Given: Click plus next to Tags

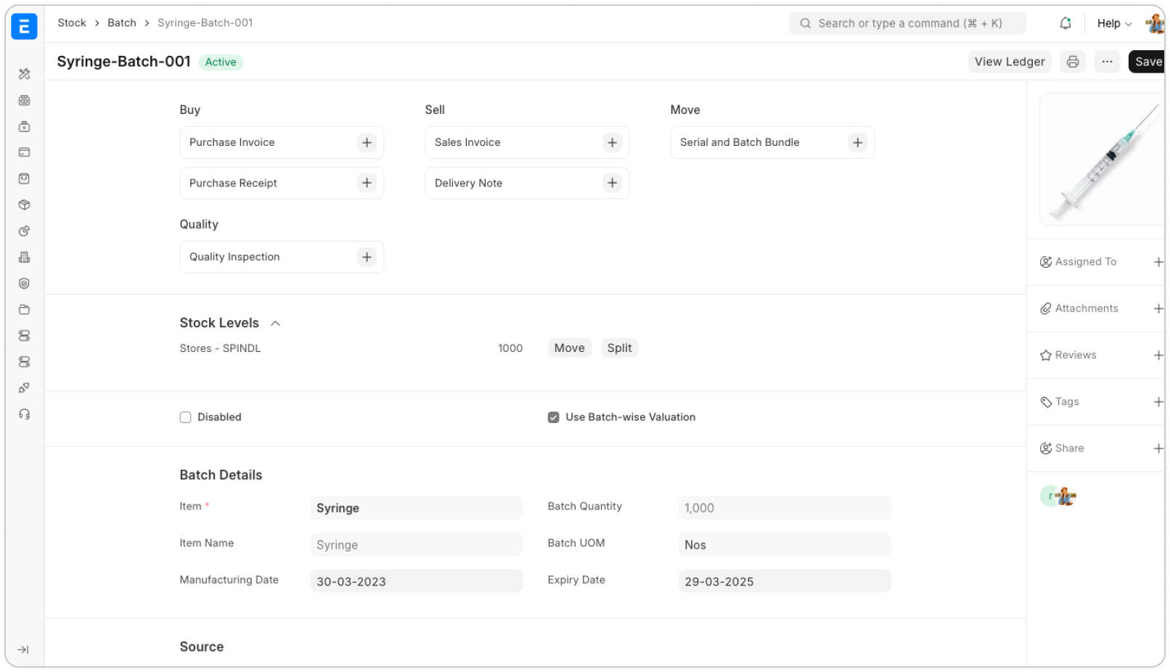Looking at the screenshot, I should tap(1158, 402).
